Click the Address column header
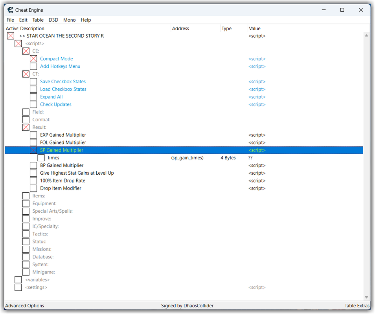 coord(195,29)
